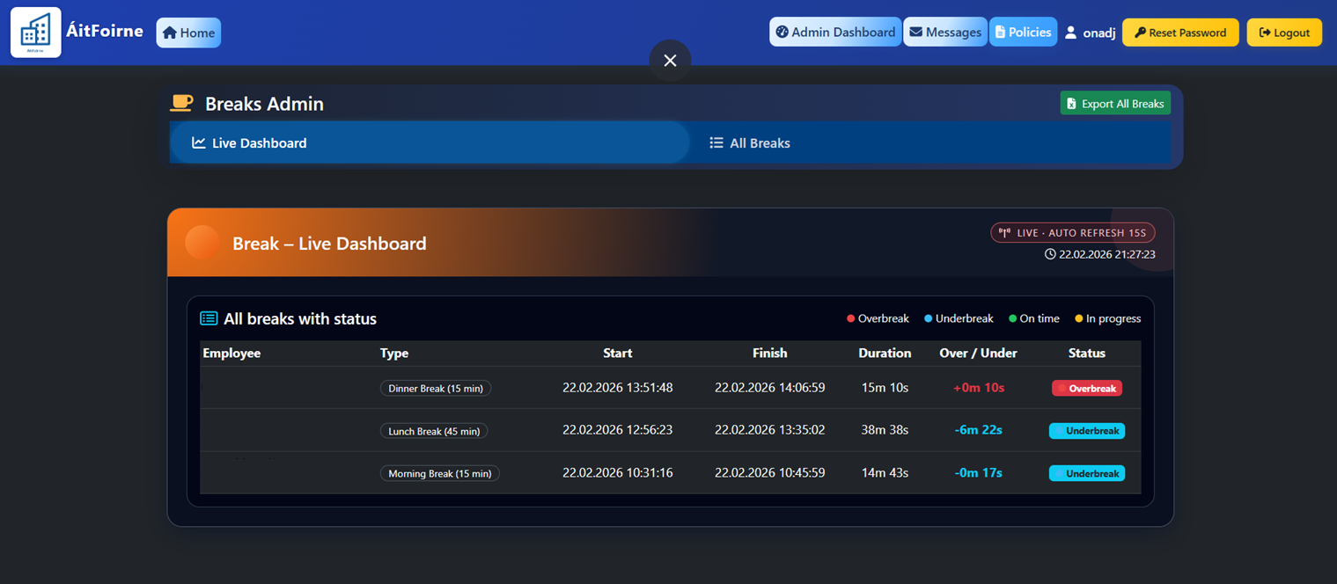Open Messages from the top navigation
The height and width of the screenshot is (584, 1337).
click(944, 33)
